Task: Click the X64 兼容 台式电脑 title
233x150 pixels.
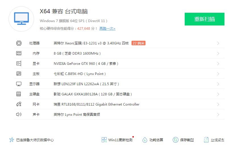Action: (x=64, y=11)
